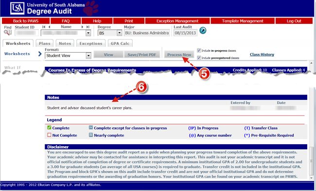Click the Find magnifier icon
This screenshot has height=191, width=316.
coord(8,32)
